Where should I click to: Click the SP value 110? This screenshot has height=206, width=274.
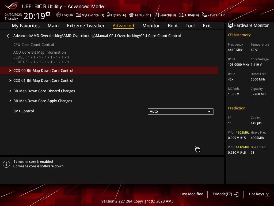tap(231, 123)
